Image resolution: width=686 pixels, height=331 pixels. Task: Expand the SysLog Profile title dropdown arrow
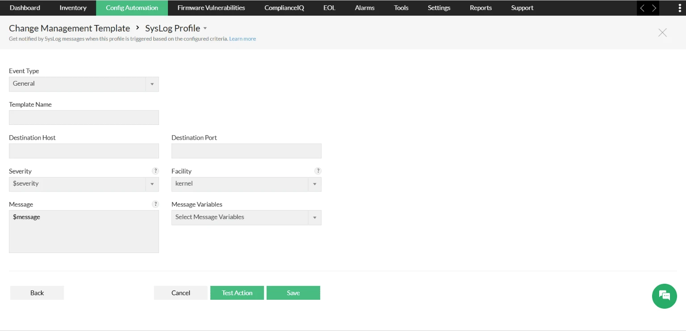205,28
